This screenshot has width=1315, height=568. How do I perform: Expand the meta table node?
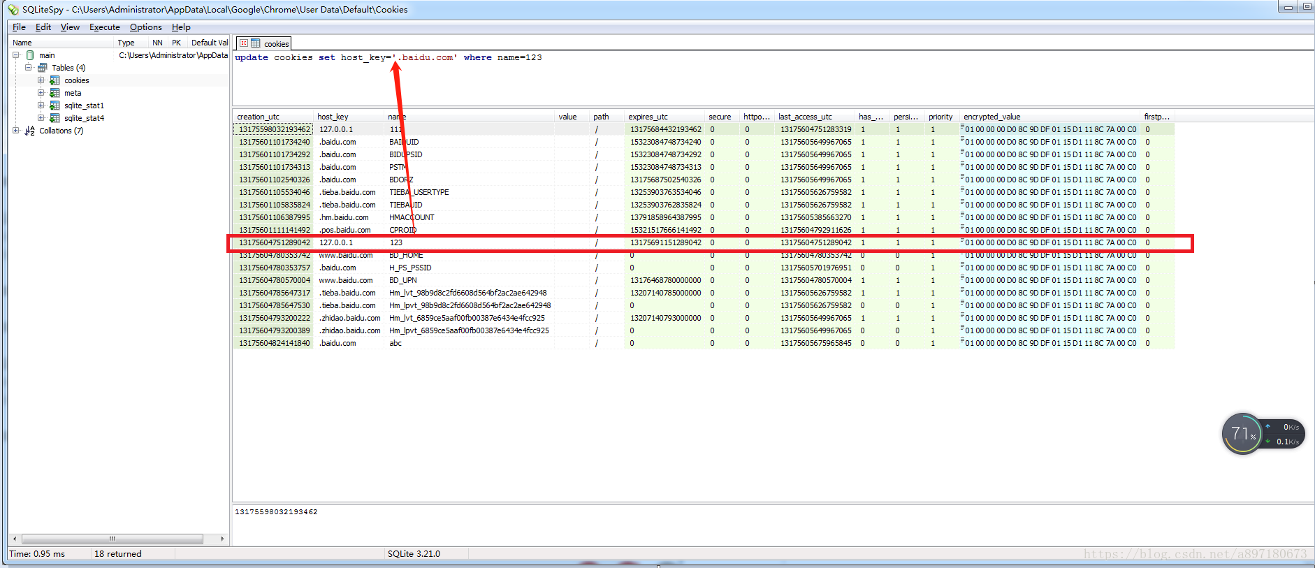41,93
